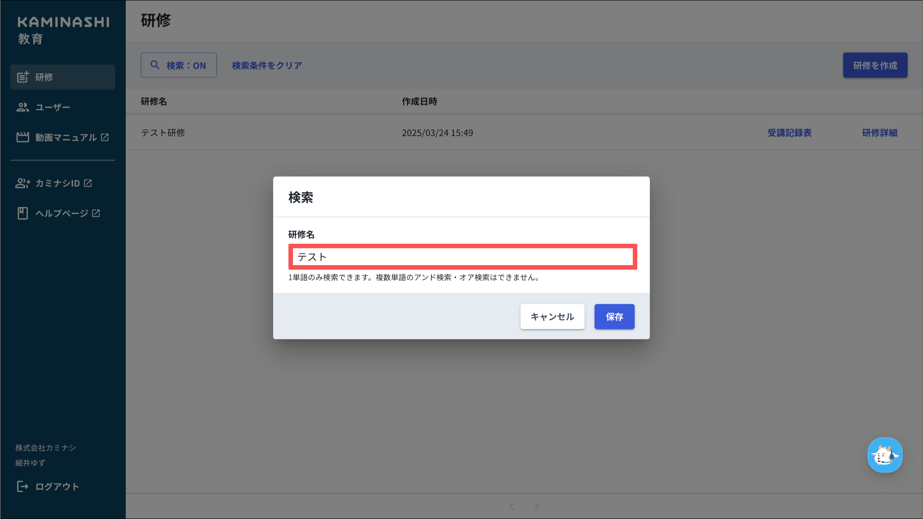Click the カミナシID account icon

click(x=23, y=183)
